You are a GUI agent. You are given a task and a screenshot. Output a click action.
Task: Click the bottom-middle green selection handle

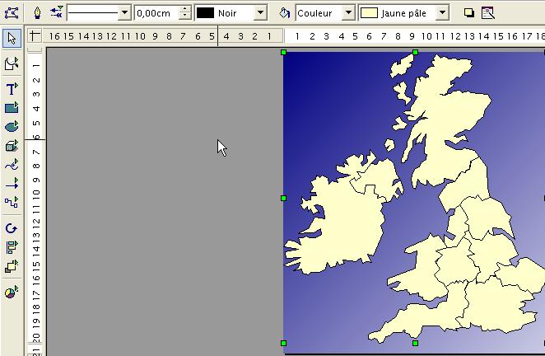point(416,344)
